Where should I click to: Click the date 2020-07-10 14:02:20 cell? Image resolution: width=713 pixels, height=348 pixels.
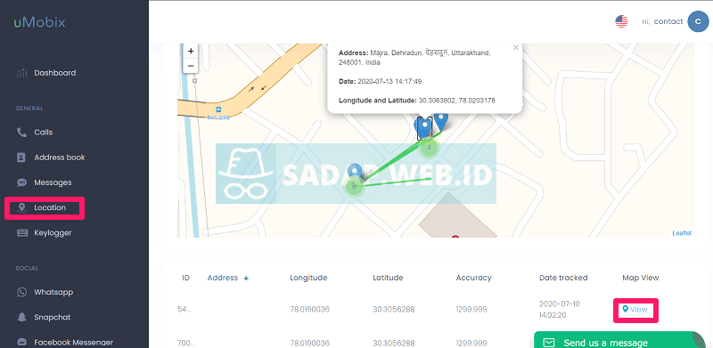point(560,309)
